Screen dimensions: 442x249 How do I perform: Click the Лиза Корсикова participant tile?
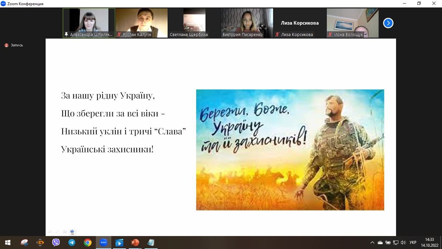click(x=300, y=23)
